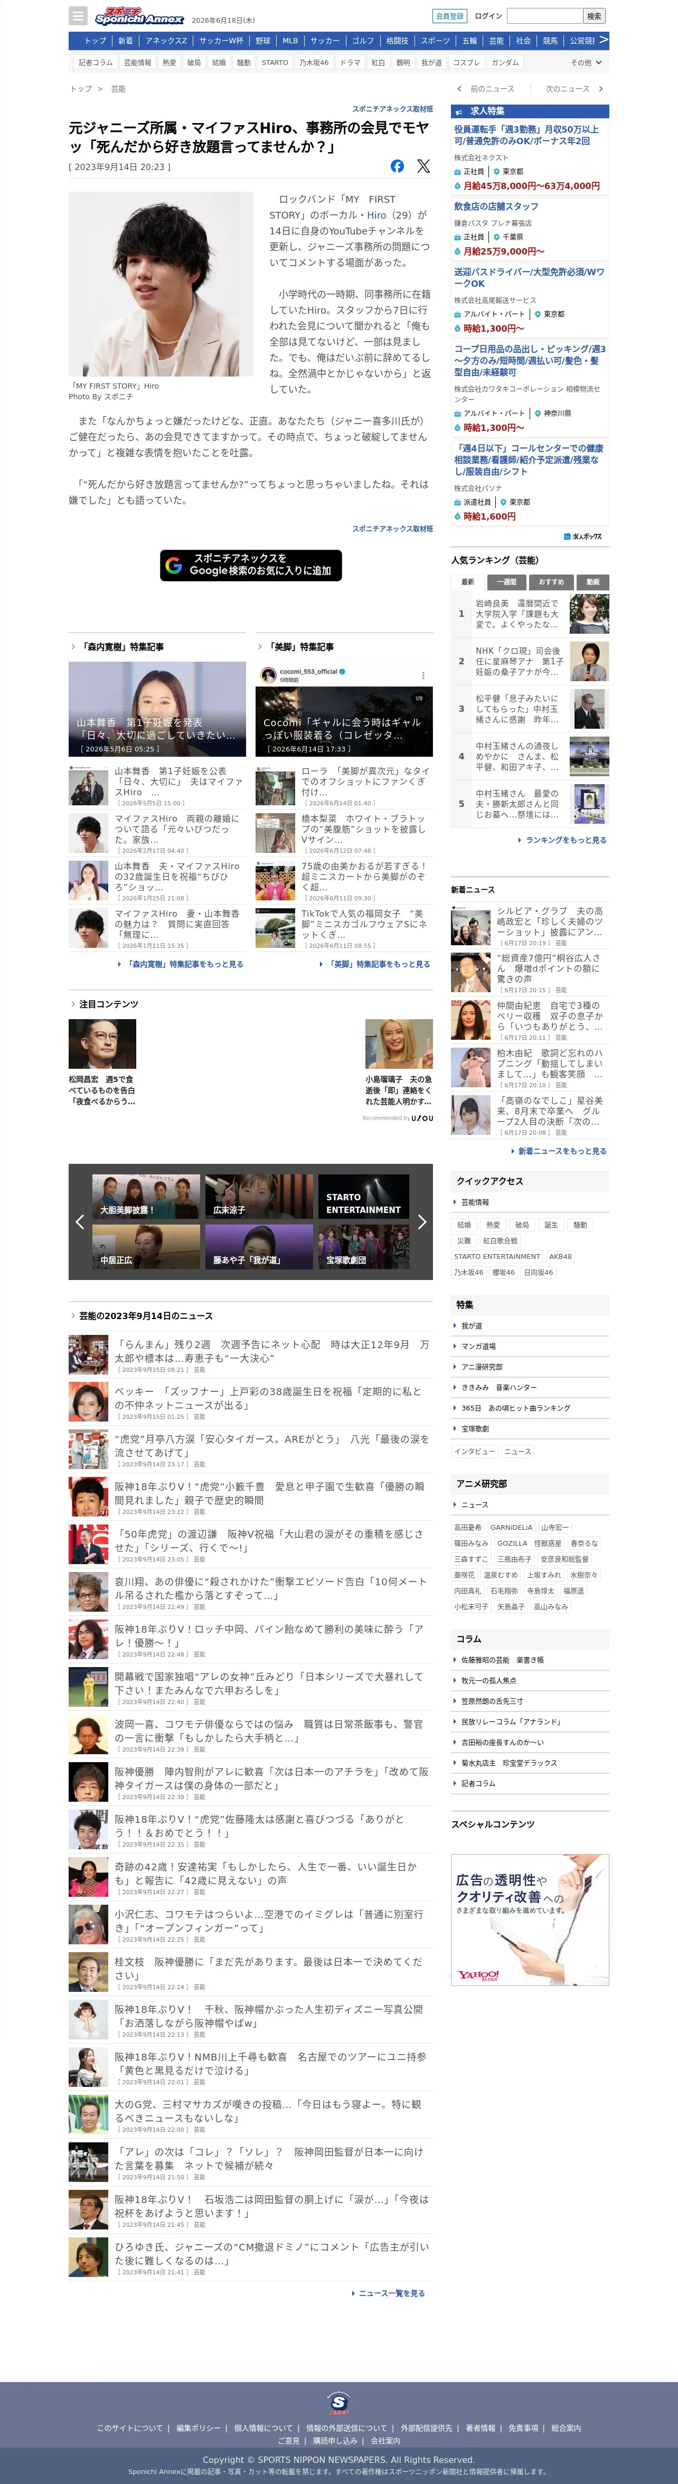Open Instagram post options dots
Image resolution: width=678 pixels, height=2484 pixels.
tap(422, 675)
